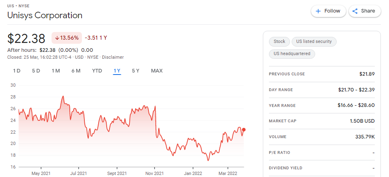
Task: Open the Disclaimer link
Action: tap(113, 57)
